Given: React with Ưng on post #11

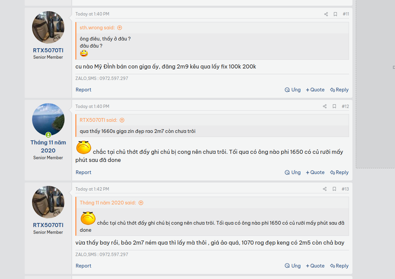Looking at the screenshot, I should pos(293,90).
